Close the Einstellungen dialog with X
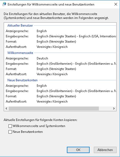 tap(116, 4)
